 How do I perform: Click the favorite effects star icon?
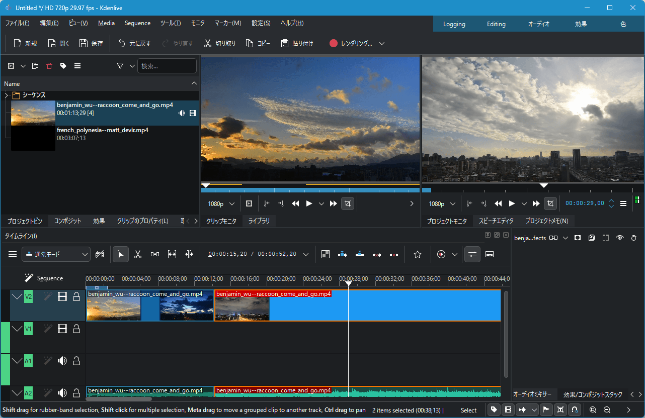417,255
